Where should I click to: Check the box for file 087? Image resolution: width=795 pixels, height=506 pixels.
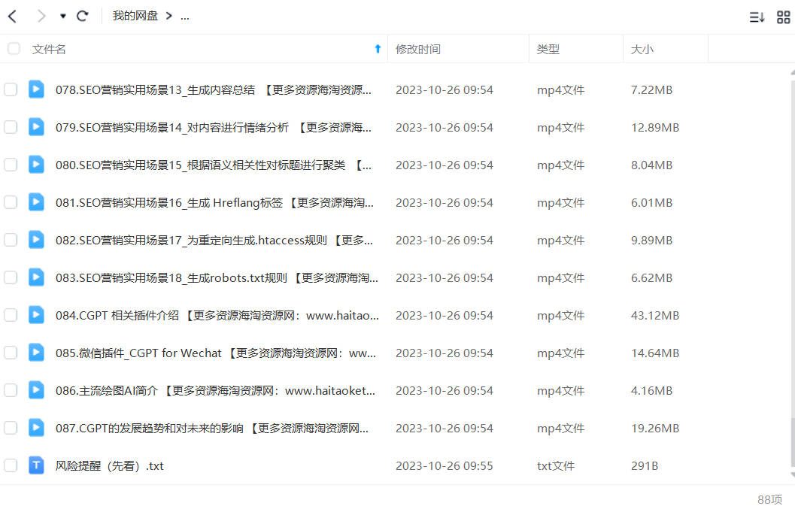click(x=11, y=427)
